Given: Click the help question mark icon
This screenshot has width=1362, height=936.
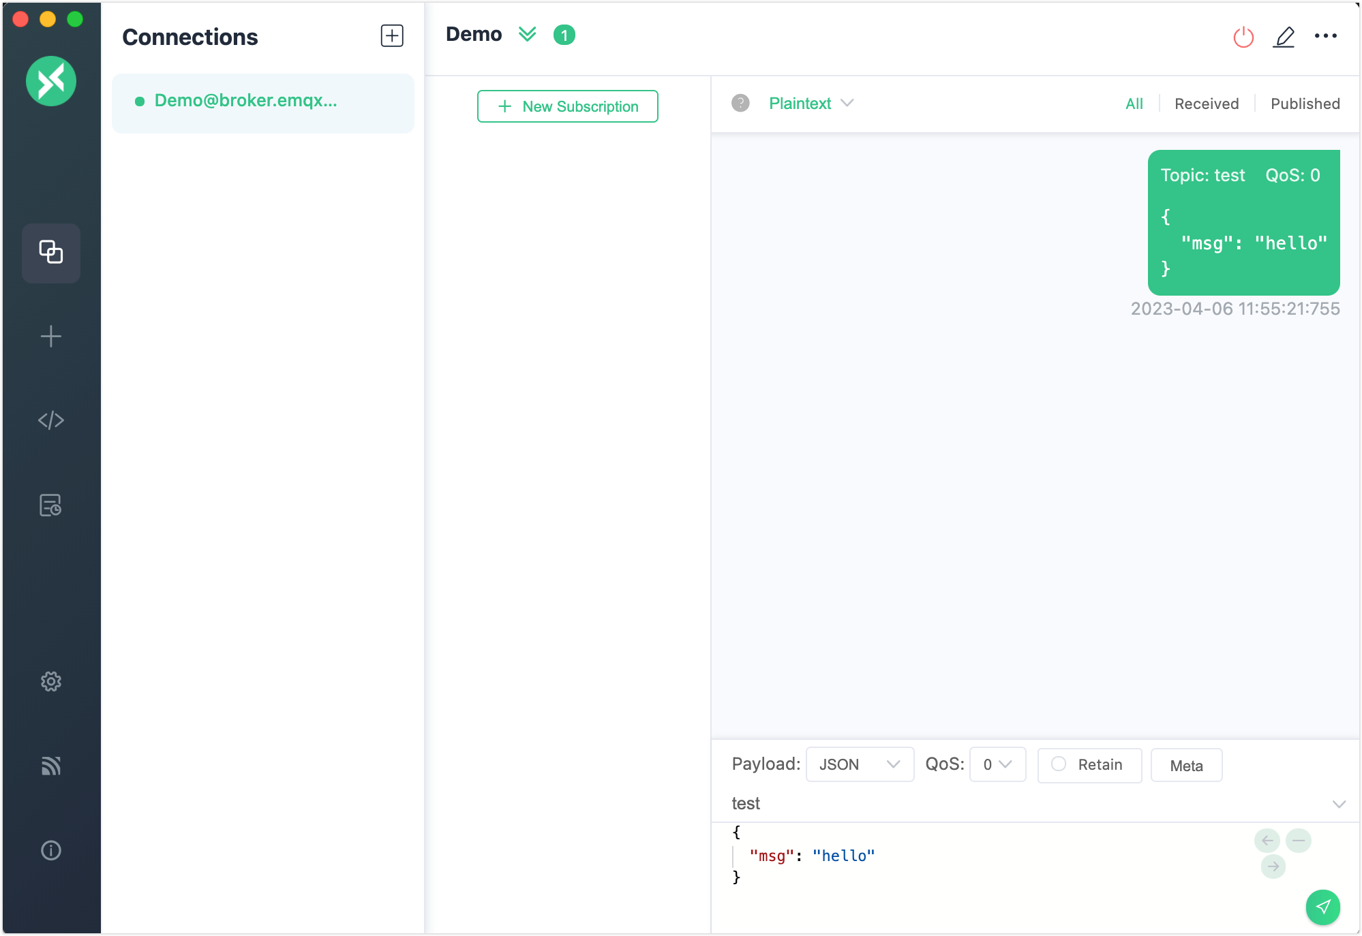Looking at the screenshot, I should point(740,103).
